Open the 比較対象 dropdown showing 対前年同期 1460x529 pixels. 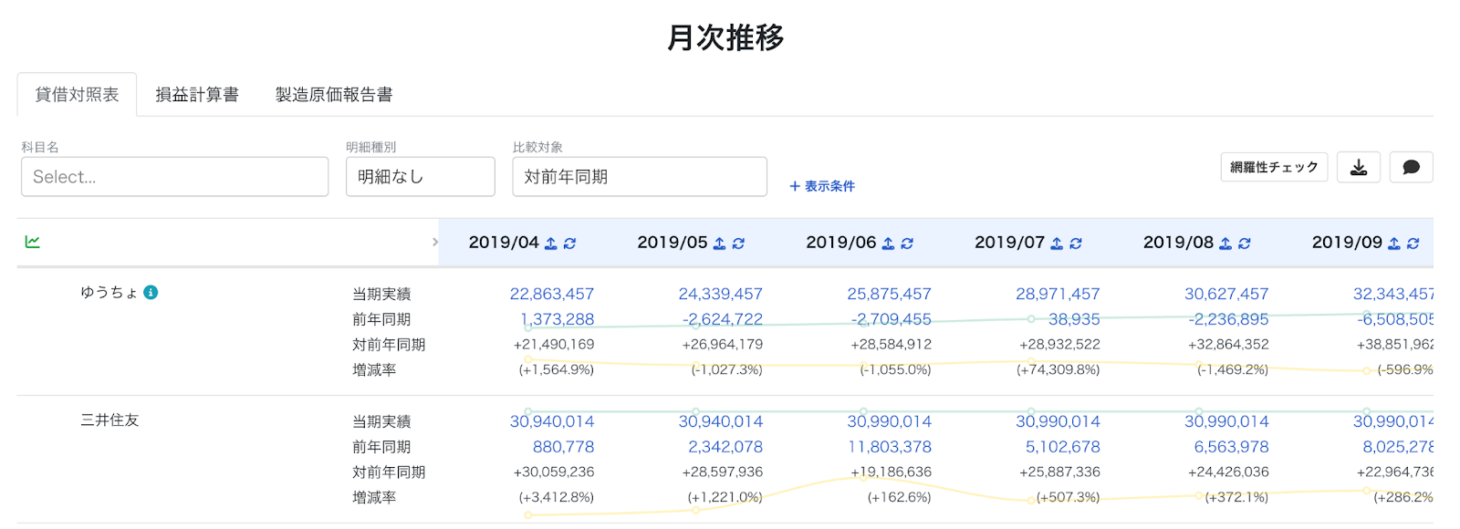(640, 176)
